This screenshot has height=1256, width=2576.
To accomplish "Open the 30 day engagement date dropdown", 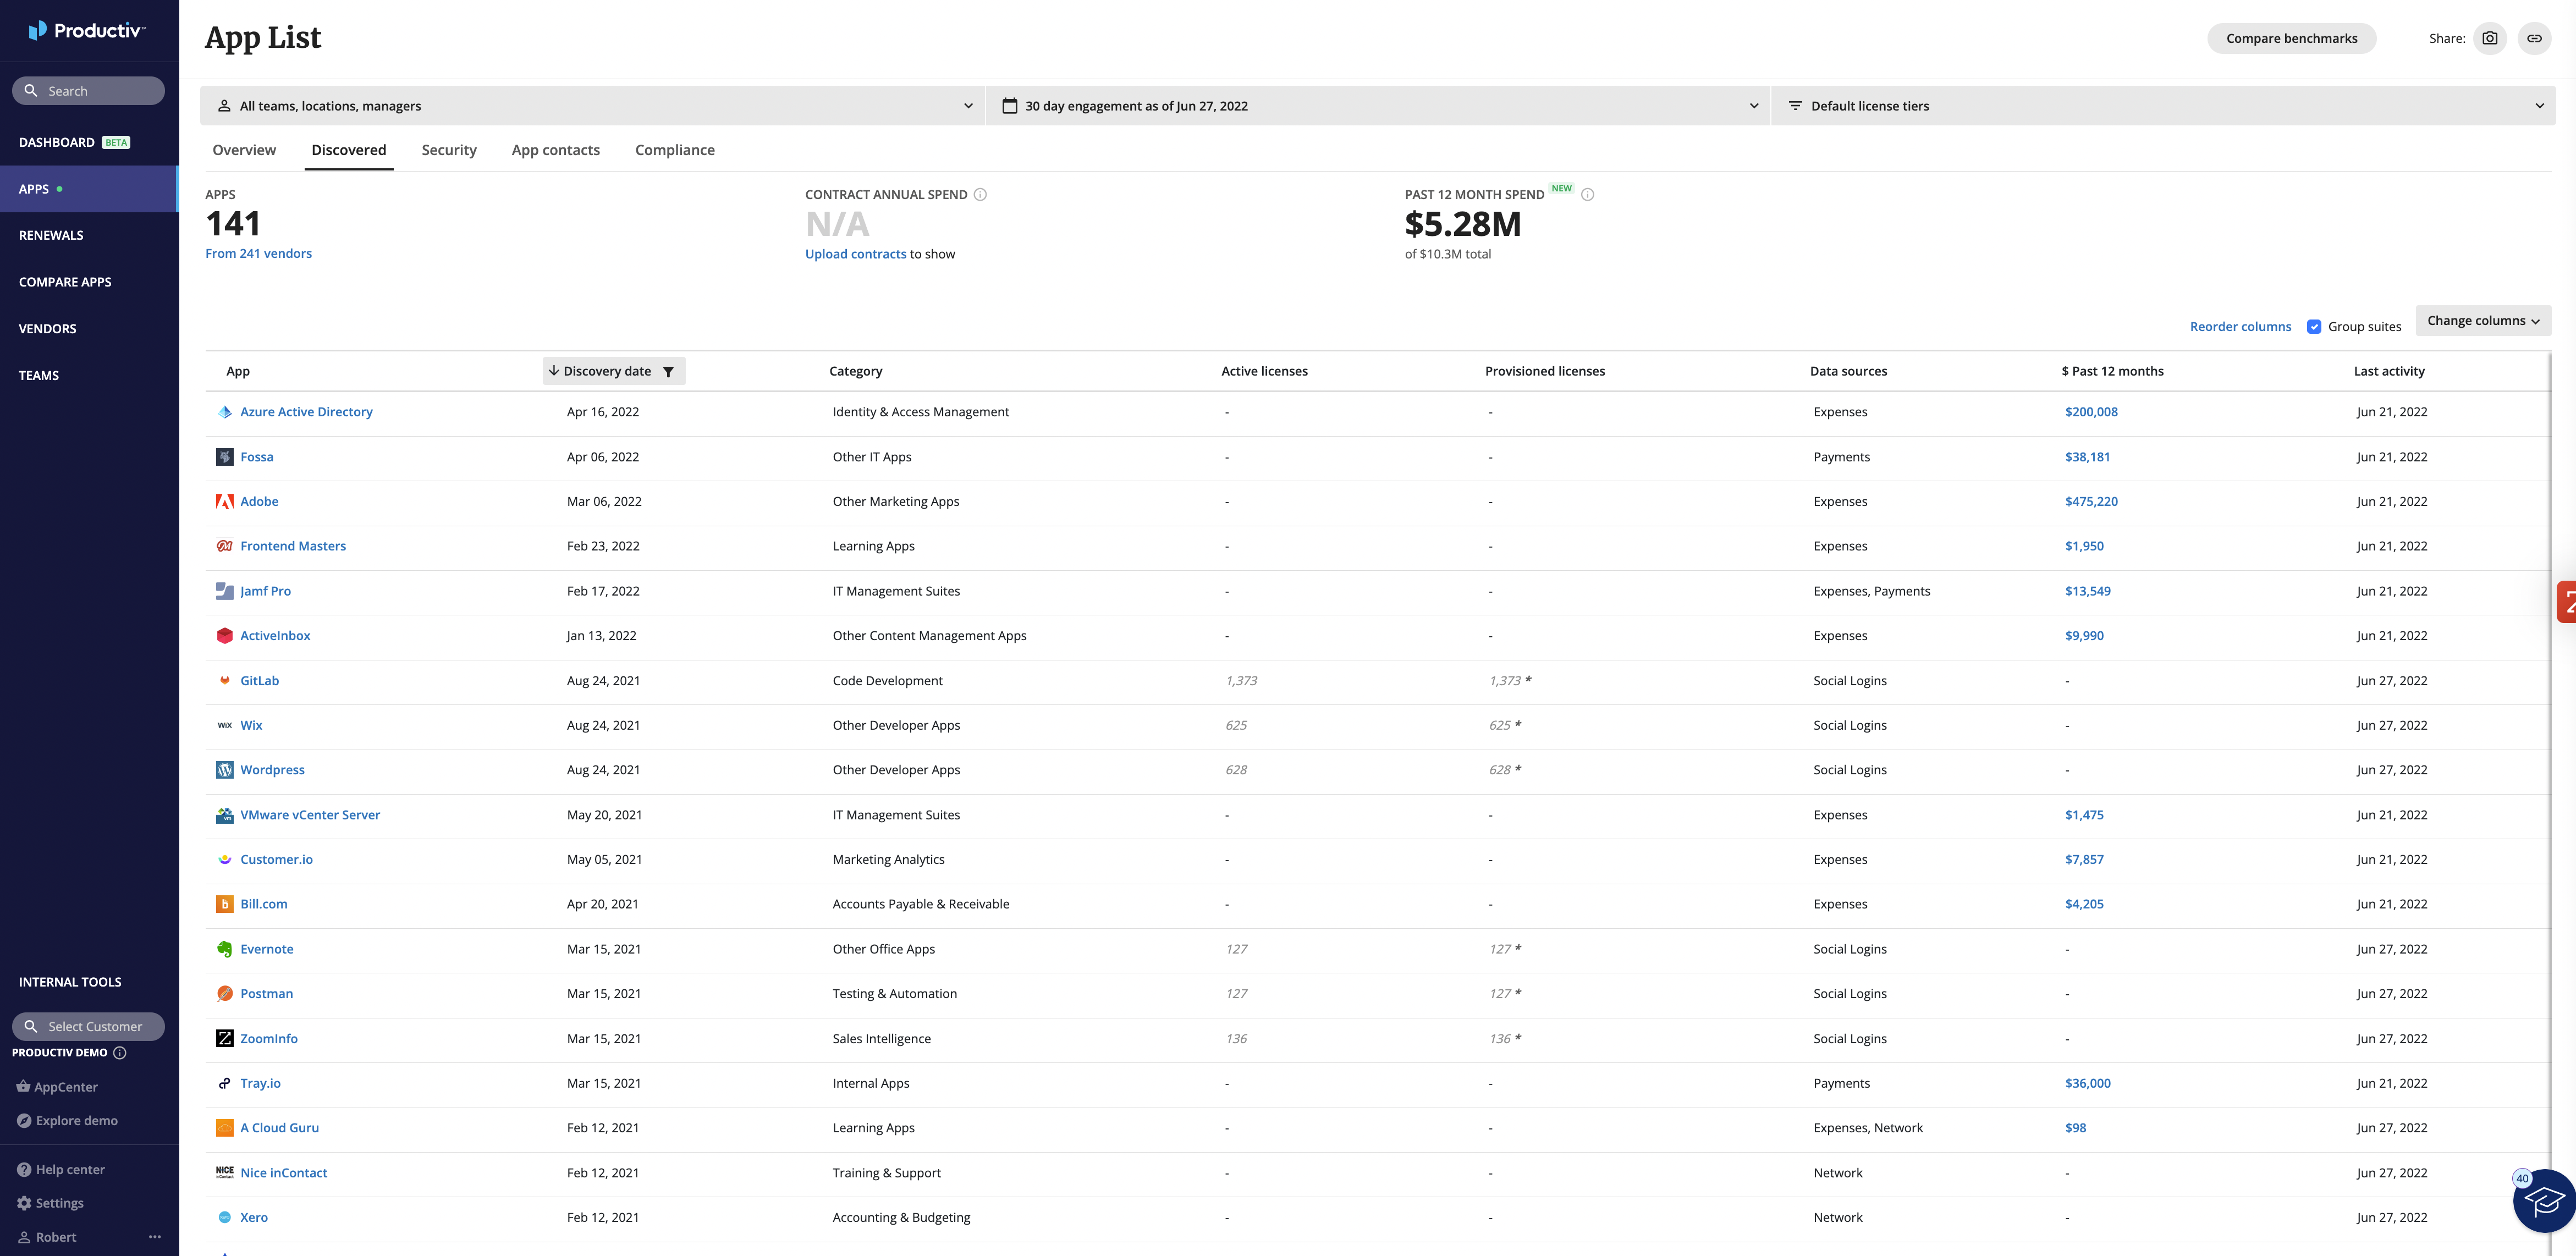I will 1378,106.
